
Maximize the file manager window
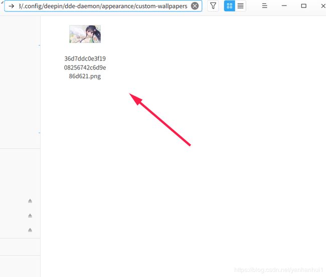[303, 6]
